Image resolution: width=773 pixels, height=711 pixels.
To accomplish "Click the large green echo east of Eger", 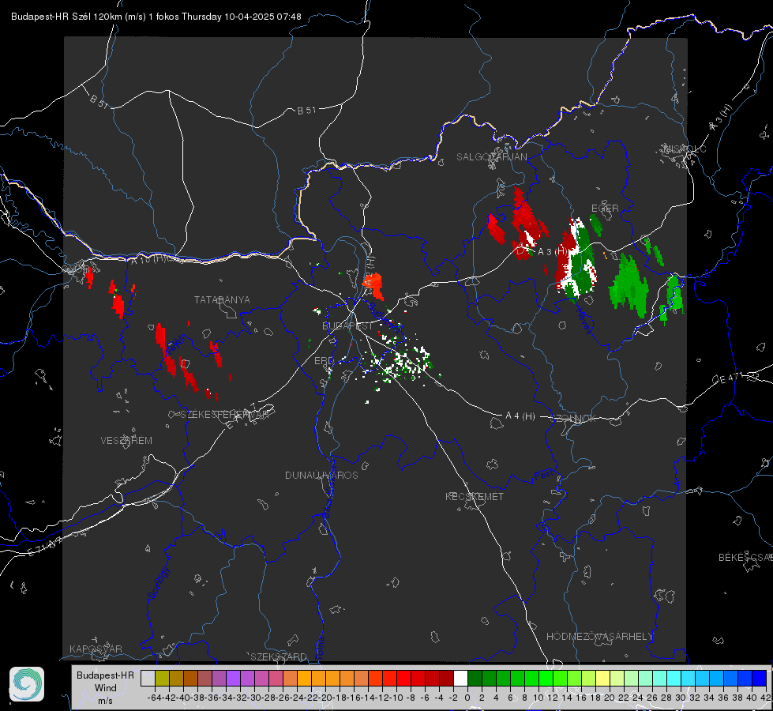I will click(629, 286).
